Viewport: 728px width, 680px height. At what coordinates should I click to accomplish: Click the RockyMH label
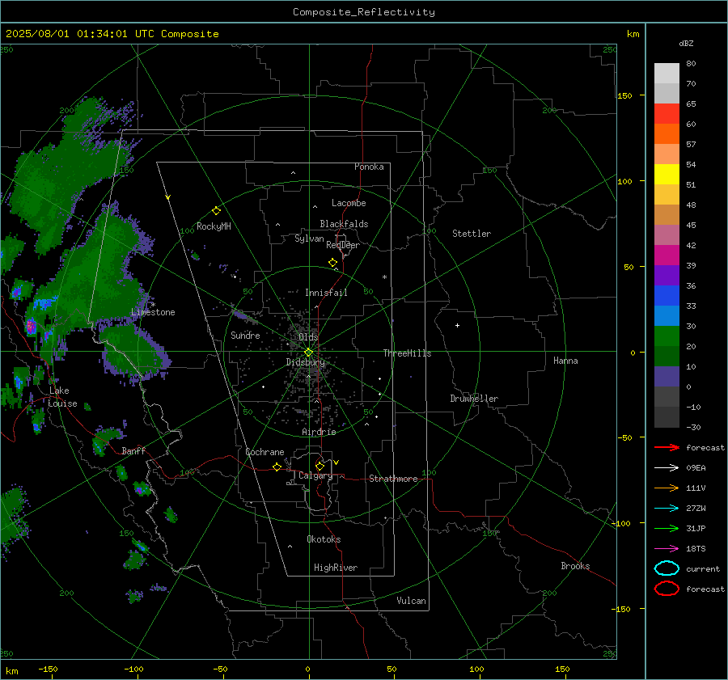[x=214, y=226]
